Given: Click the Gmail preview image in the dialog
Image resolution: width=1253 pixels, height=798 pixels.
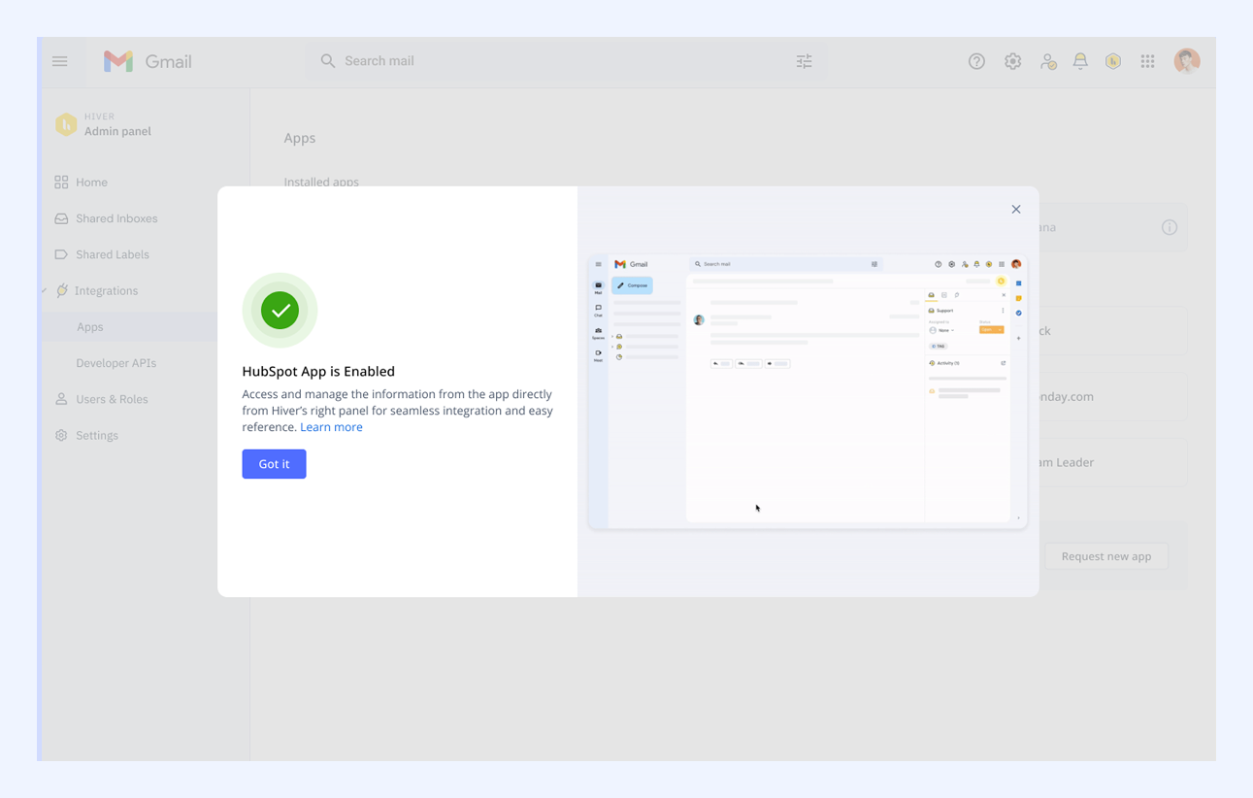Looking at the screenshot, I should pyautogui.click(x=808, y=392).
